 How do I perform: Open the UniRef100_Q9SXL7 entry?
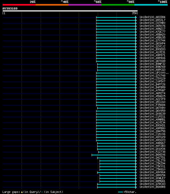point(152,20)
